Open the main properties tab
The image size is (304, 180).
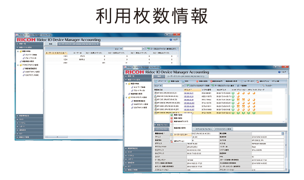(x=162, y=129)
